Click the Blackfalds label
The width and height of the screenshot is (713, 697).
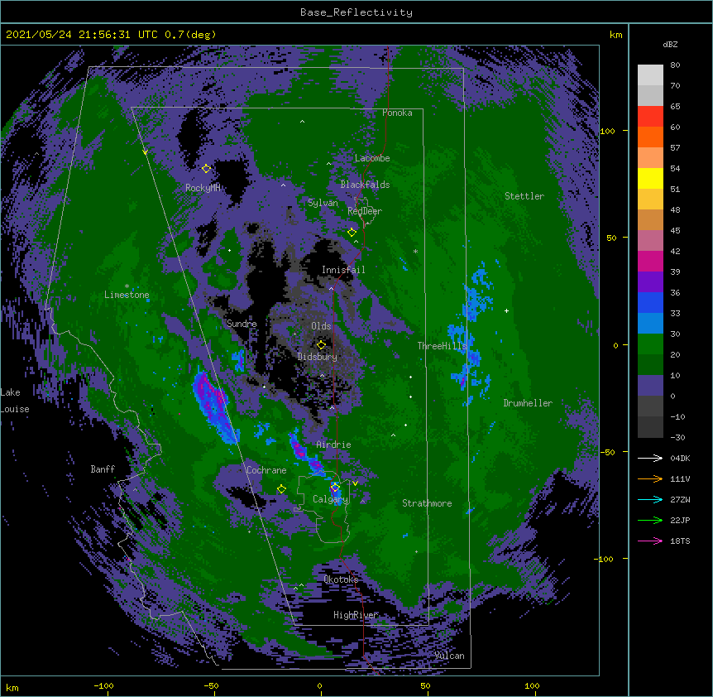[365, 185]
